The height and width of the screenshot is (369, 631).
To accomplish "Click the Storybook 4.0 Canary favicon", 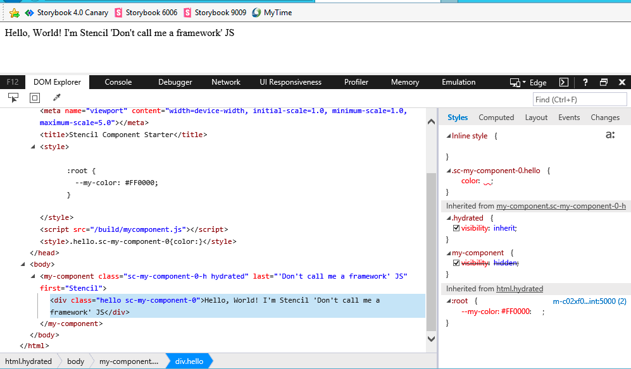I will (x=29, y=13).
